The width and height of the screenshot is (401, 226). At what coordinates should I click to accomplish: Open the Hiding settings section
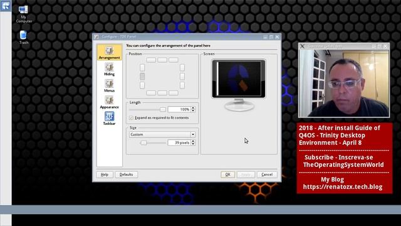point(109,70)
